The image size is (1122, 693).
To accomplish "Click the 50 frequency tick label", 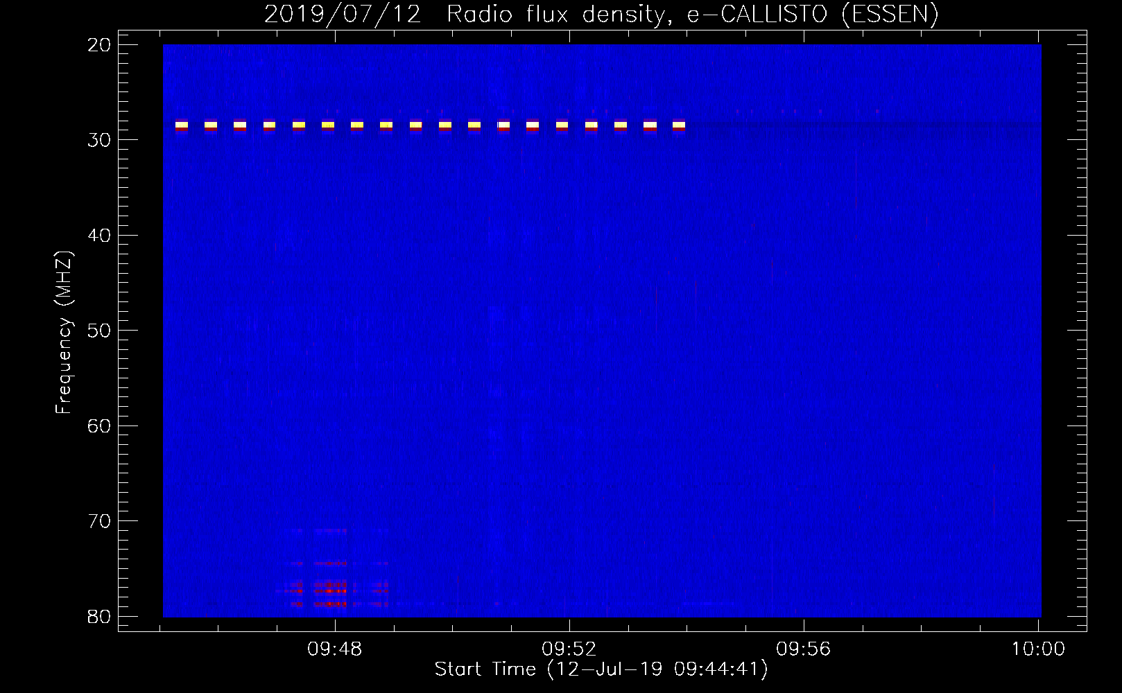I will pos(100,331).
